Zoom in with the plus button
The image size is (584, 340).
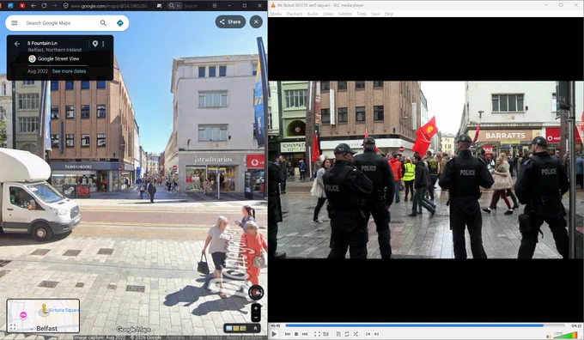click(x=256, y=309)
